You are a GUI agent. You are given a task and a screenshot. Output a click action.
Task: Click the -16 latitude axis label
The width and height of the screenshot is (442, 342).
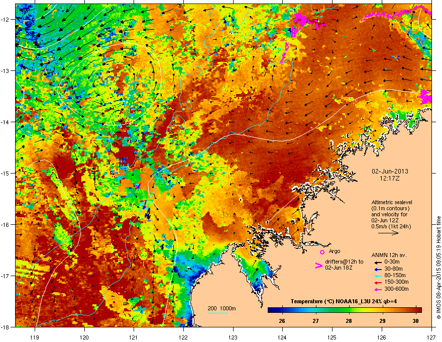pyautogui.click(x=5, y=224)
